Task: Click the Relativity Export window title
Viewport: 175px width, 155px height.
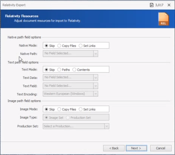Action: click(x=14, y=5)
